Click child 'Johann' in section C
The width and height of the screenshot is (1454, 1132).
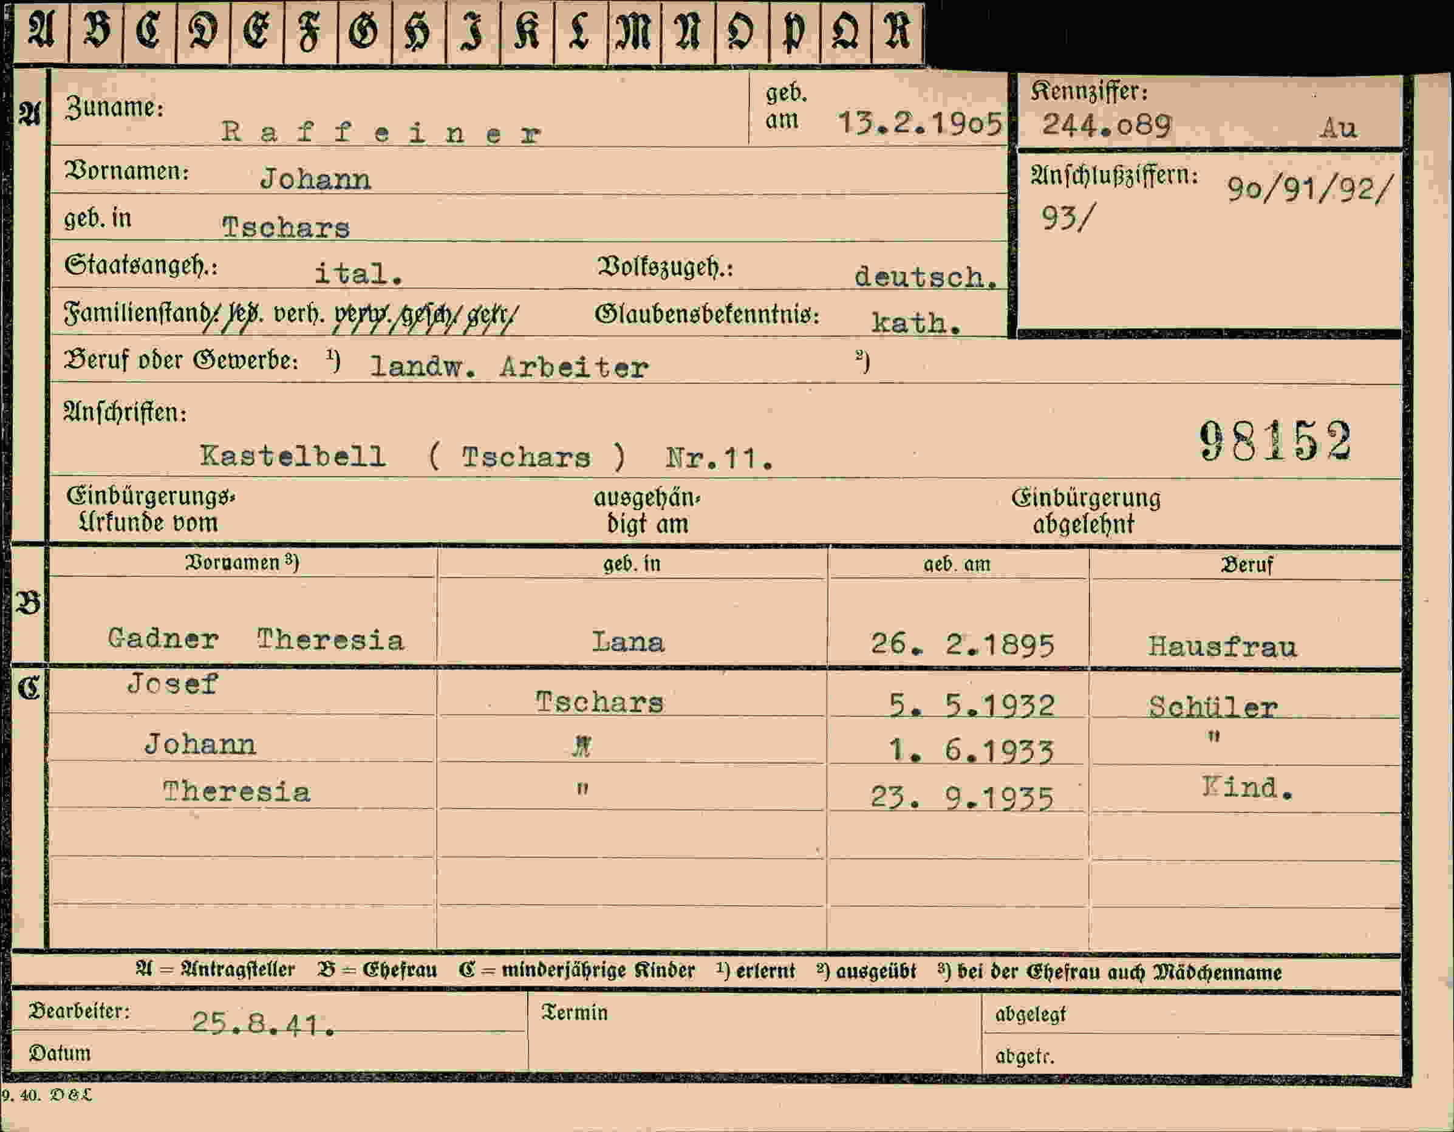click(x=200, y=745)
